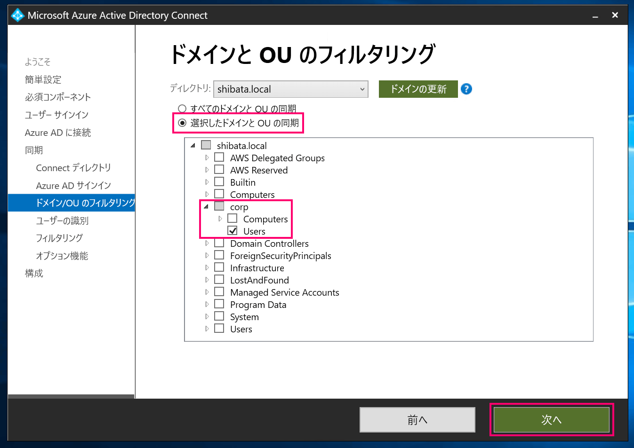Expand the LostAndFound node

(x=207, y=280)
